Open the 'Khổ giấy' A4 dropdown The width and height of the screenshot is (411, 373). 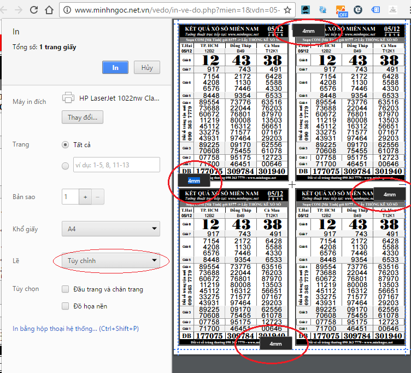[111, 229]
